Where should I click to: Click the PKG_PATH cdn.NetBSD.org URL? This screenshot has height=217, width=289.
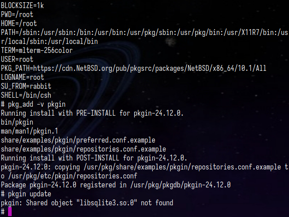point(149,68)
